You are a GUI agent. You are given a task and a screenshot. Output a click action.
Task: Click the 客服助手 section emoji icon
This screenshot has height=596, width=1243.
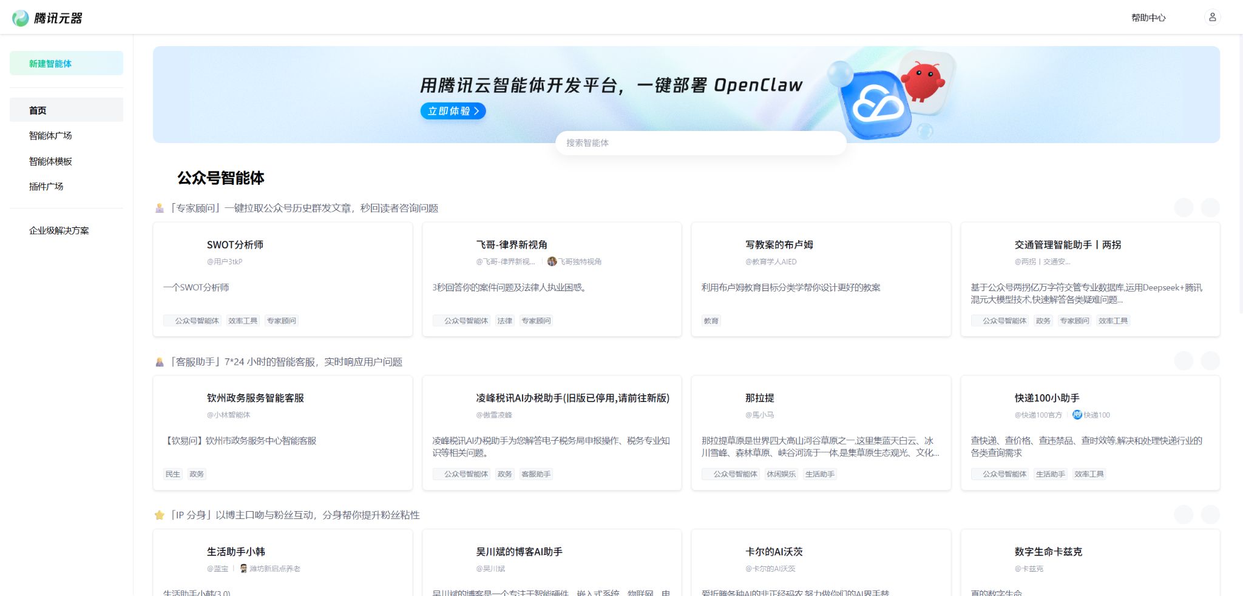[x=160, y=362]
